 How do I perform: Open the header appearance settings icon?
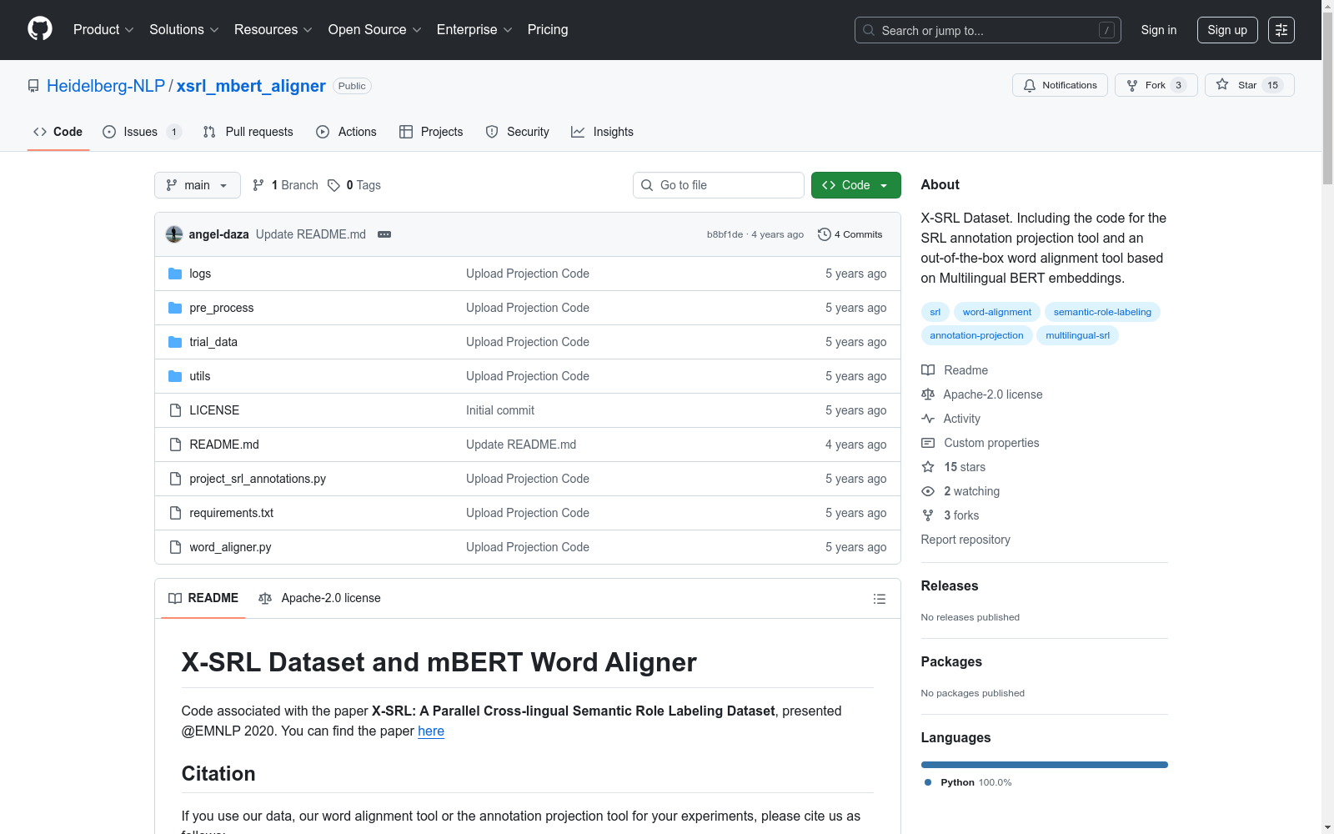(1281, 30)
